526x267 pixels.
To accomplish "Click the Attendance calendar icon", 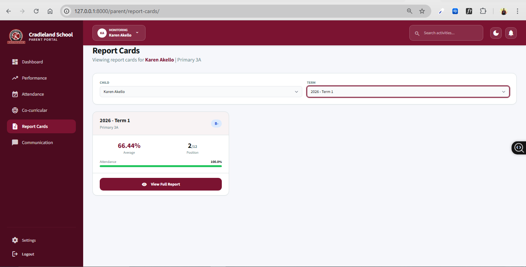I will point(15,94).
